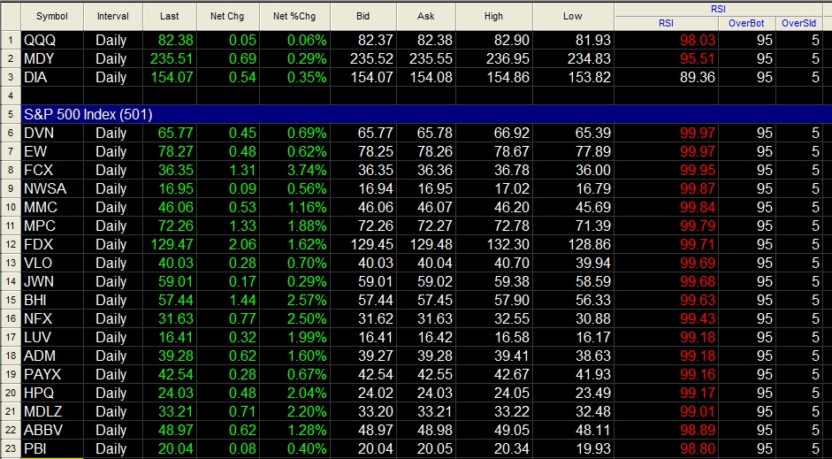This screenshot has height=459, width=832.
Task: Select the MDY symbol cell
Action: 52,58
